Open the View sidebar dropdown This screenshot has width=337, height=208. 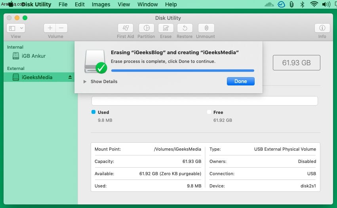[16, 28]
